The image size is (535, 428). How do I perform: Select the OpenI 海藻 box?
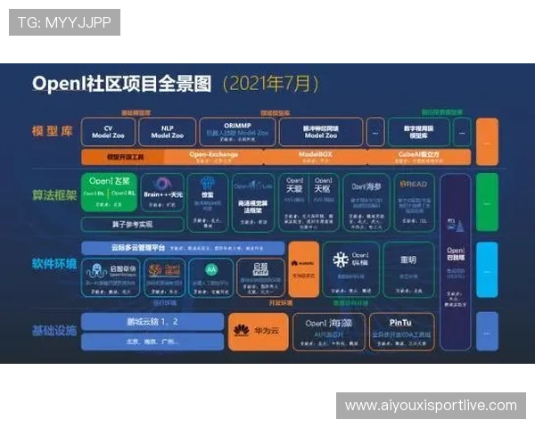[x=329, y=332]
